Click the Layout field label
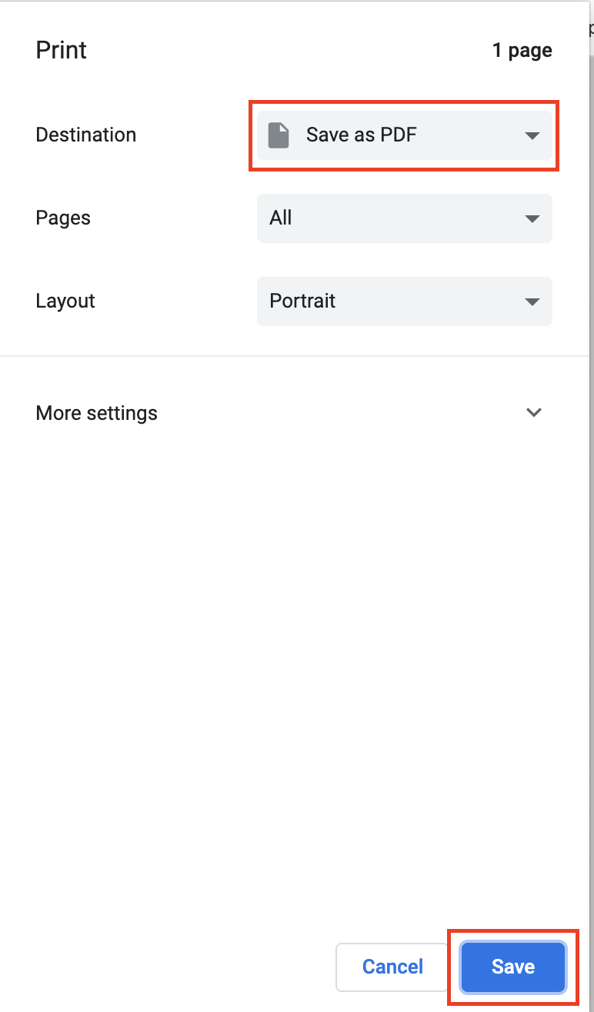Image resolution: width=594 pixels, height=1012 pixels. coord(65,301)
